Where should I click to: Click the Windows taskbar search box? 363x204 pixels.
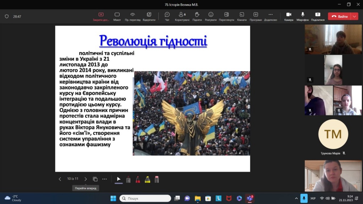(145, 198)
